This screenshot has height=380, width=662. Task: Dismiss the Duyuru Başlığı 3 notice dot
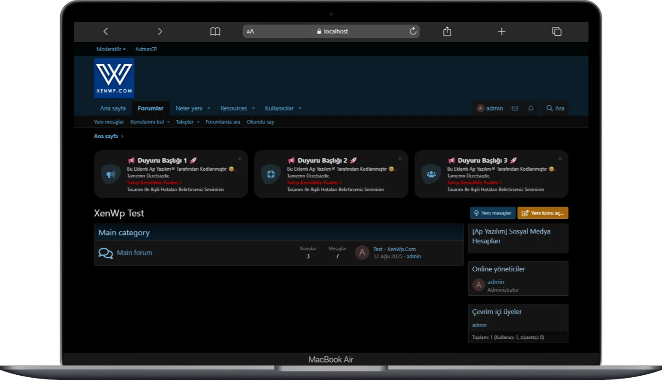tap(560, 159)
